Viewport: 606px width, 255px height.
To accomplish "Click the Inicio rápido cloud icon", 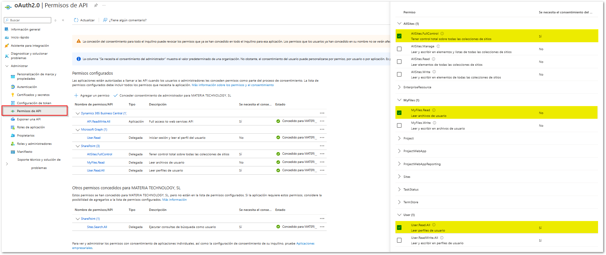I will point(7,37).
